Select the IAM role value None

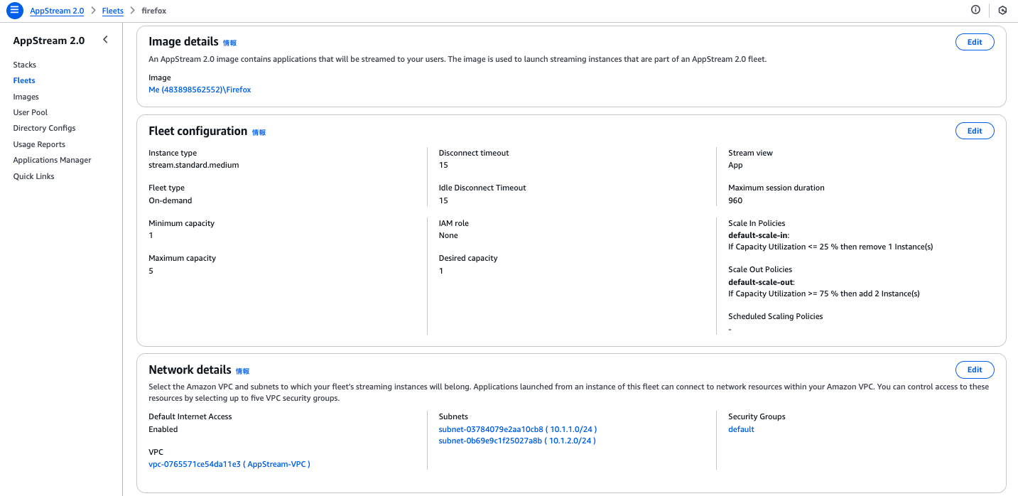(448, 235)
